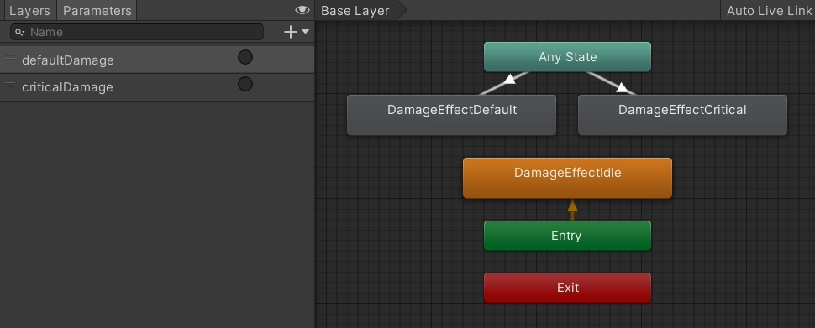The height and width of the screenshot is (328, 815).
Task: Click the plus add parameter icon
Action: click(x=291, y=32)
